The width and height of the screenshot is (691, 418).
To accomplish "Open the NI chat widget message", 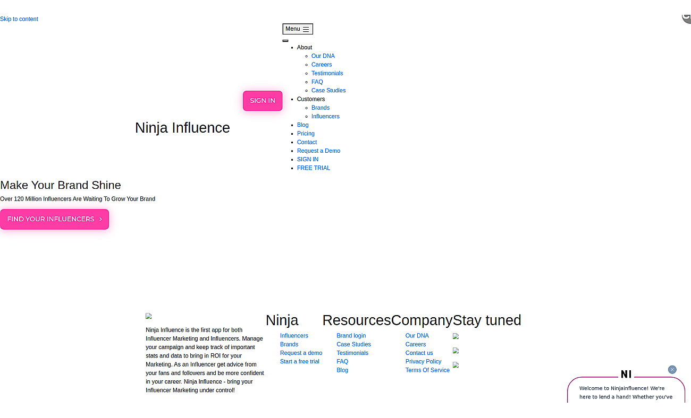I will point(626,393).
